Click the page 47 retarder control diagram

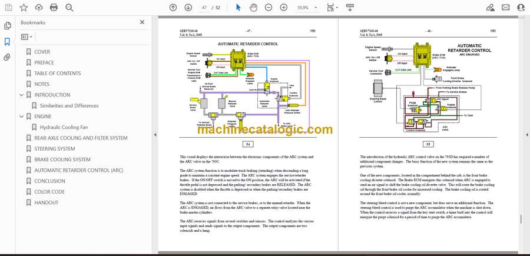point(248,88)
